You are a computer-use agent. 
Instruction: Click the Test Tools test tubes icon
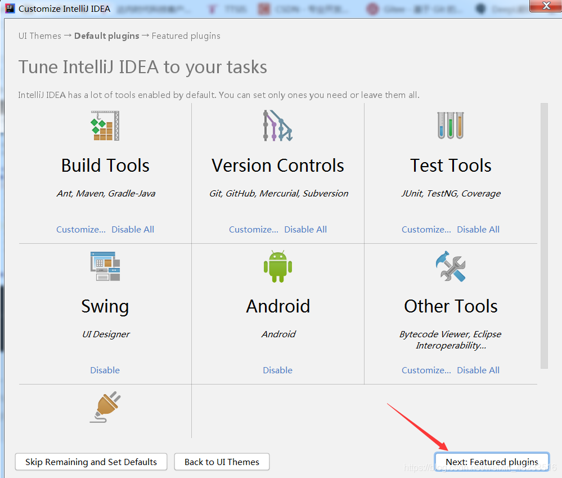tap(451, 126)
